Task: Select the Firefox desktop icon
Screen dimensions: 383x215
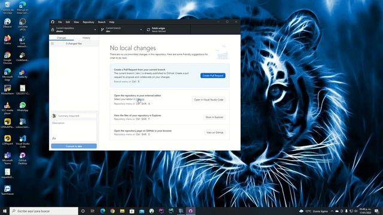Action: [x=7, y=40]
